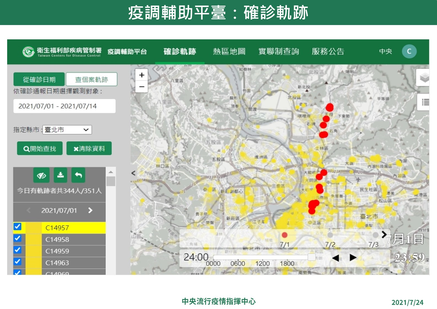437x309 pixels.
Task: Open the 指定縣市 臺北市 dropdown
Action: [67, 130]
